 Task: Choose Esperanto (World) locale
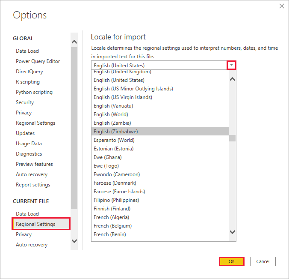tap(160, 140)
